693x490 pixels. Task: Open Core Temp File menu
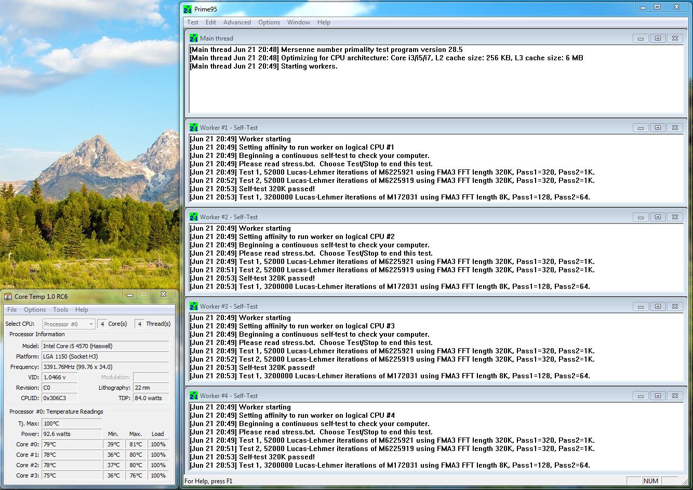coord(12,310)
